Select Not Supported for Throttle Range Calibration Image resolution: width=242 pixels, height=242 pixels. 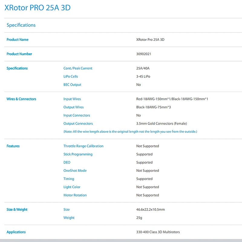[x=148, y=146]
